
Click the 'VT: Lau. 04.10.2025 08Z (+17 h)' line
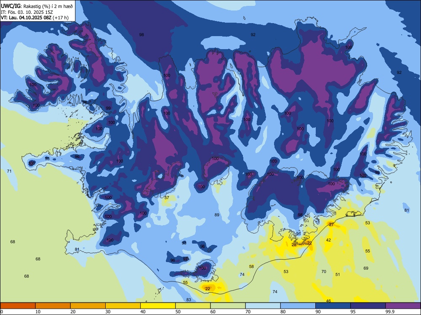[x=35, y=18]
